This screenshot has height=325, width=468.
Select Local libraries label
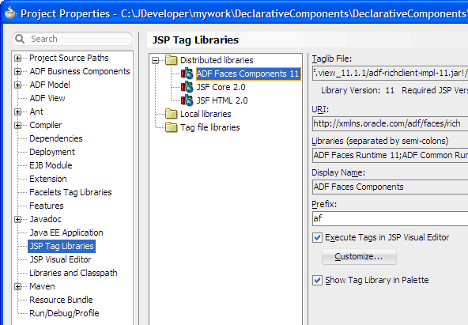206,114
